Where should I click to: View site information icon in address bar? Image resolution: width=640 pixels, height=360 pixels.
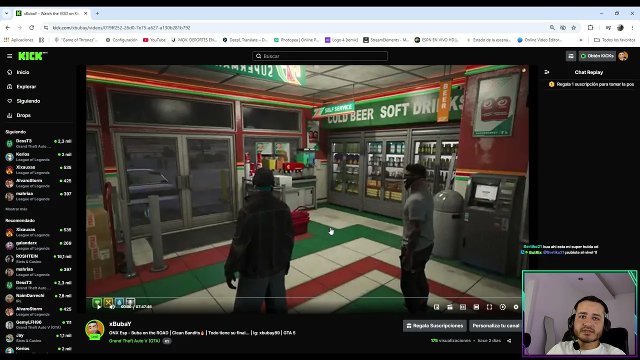46,27
